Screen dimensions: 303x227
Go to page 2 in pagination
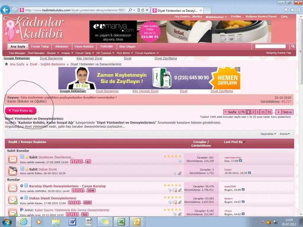[253, 112]
